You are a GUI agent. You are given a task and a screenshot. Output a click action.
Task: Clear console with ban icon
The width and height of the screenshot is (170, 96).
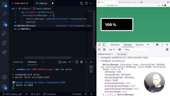click(x=104, y=50)
